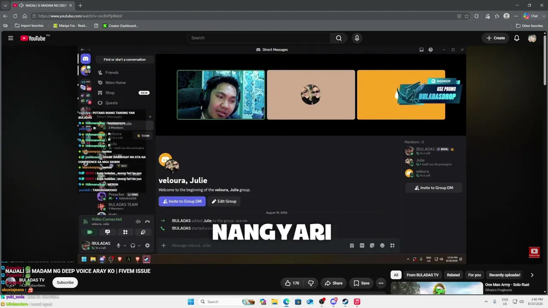Viewport: 548px width, 308px height.
Task: Mute Discord microphone in user panel
Action: (x=119, y=246)
